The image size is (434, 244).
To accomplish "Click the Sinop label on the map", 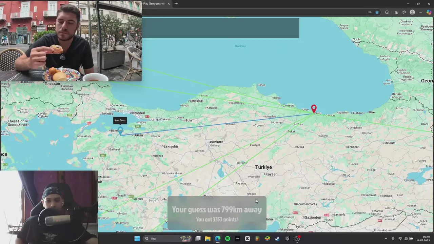I will (x=262, y=85).
